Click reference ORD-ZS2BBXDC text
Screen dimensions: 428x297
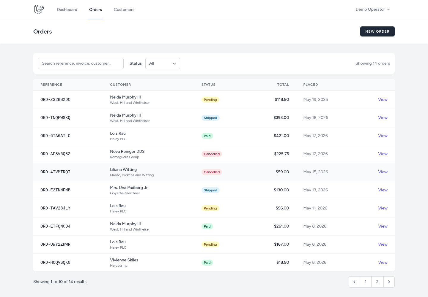click(55, 100)
